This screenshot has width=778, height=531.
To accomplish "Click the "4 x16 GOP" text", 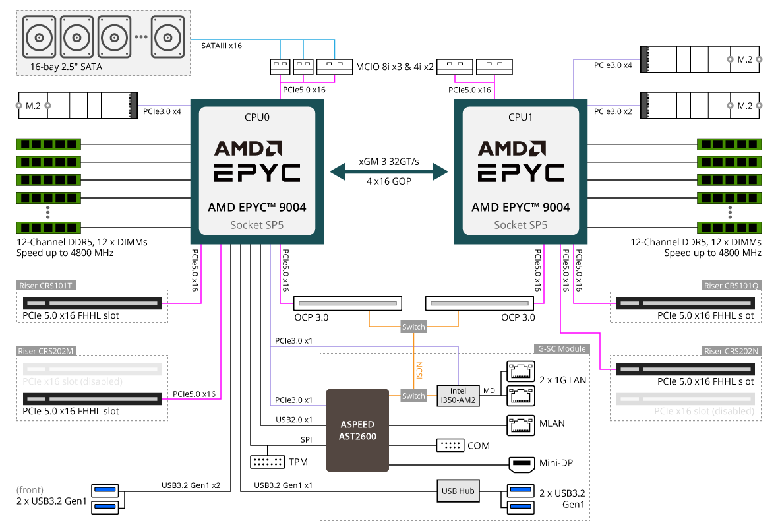I will tap(389, 181).
